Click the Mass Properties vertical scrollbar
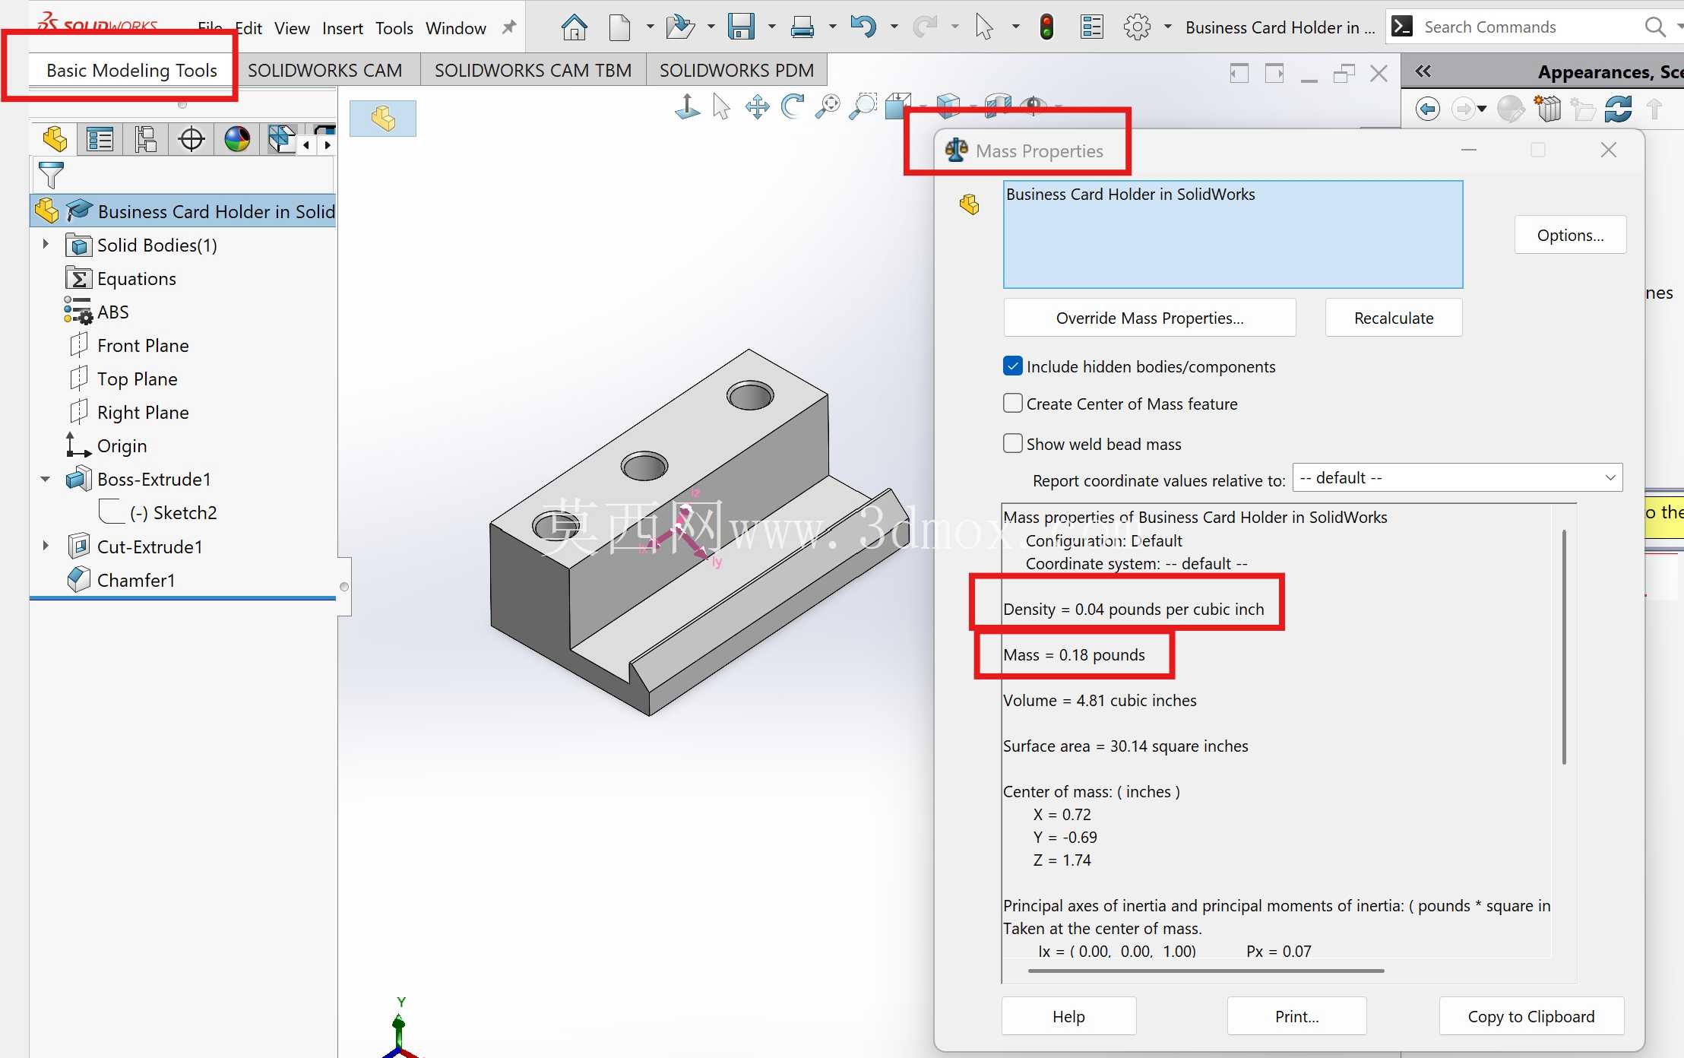 [1564, 647]
